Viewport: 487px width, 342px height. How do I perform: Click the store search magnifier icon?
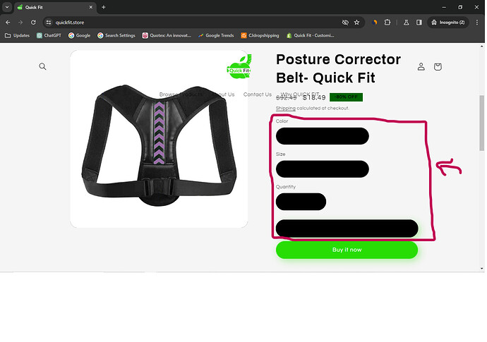point(42,66)
